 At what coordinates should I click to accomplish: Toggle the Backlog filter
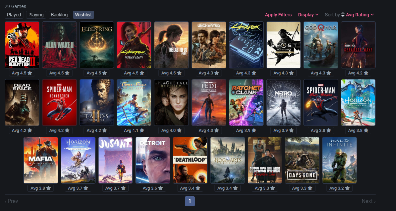click(59, 15)
